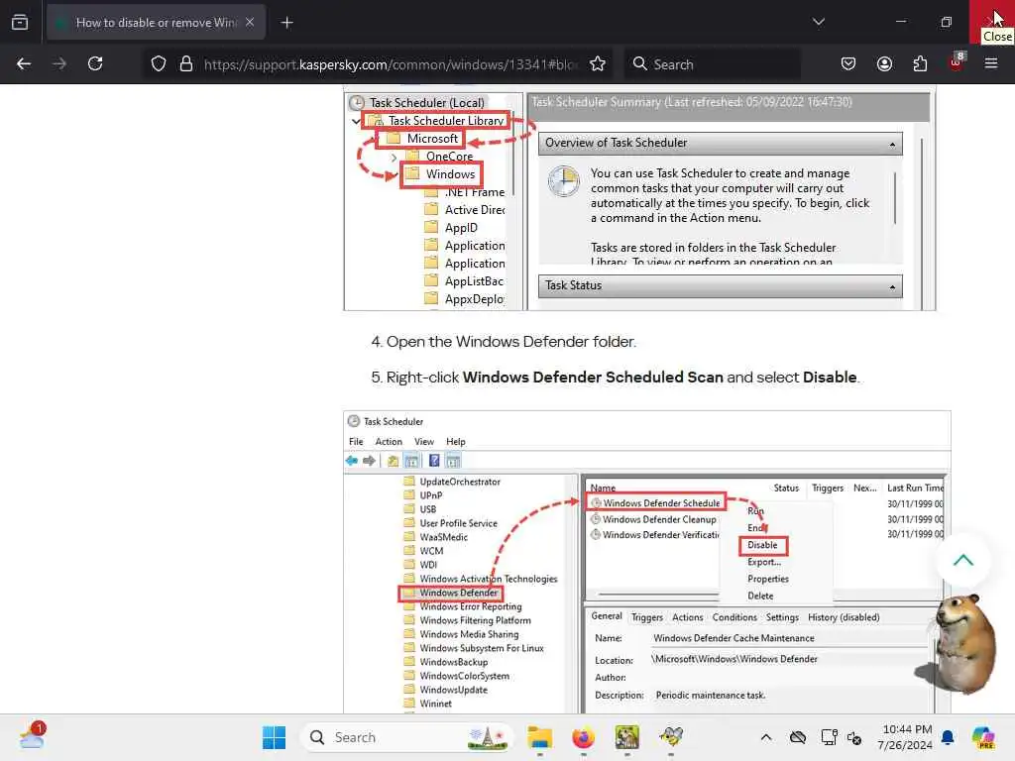
Task: Open the Firefox hamburger application menu
Action: (991, 63)
